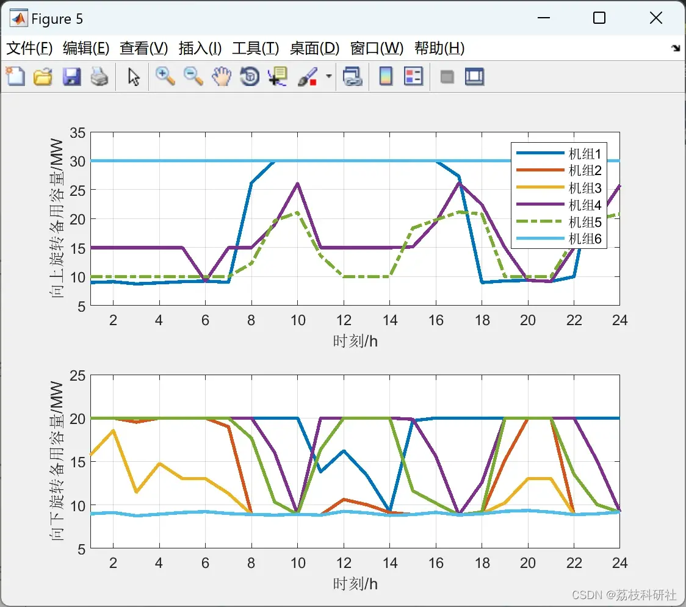Toggle the Brush data tool

[308, 76]
